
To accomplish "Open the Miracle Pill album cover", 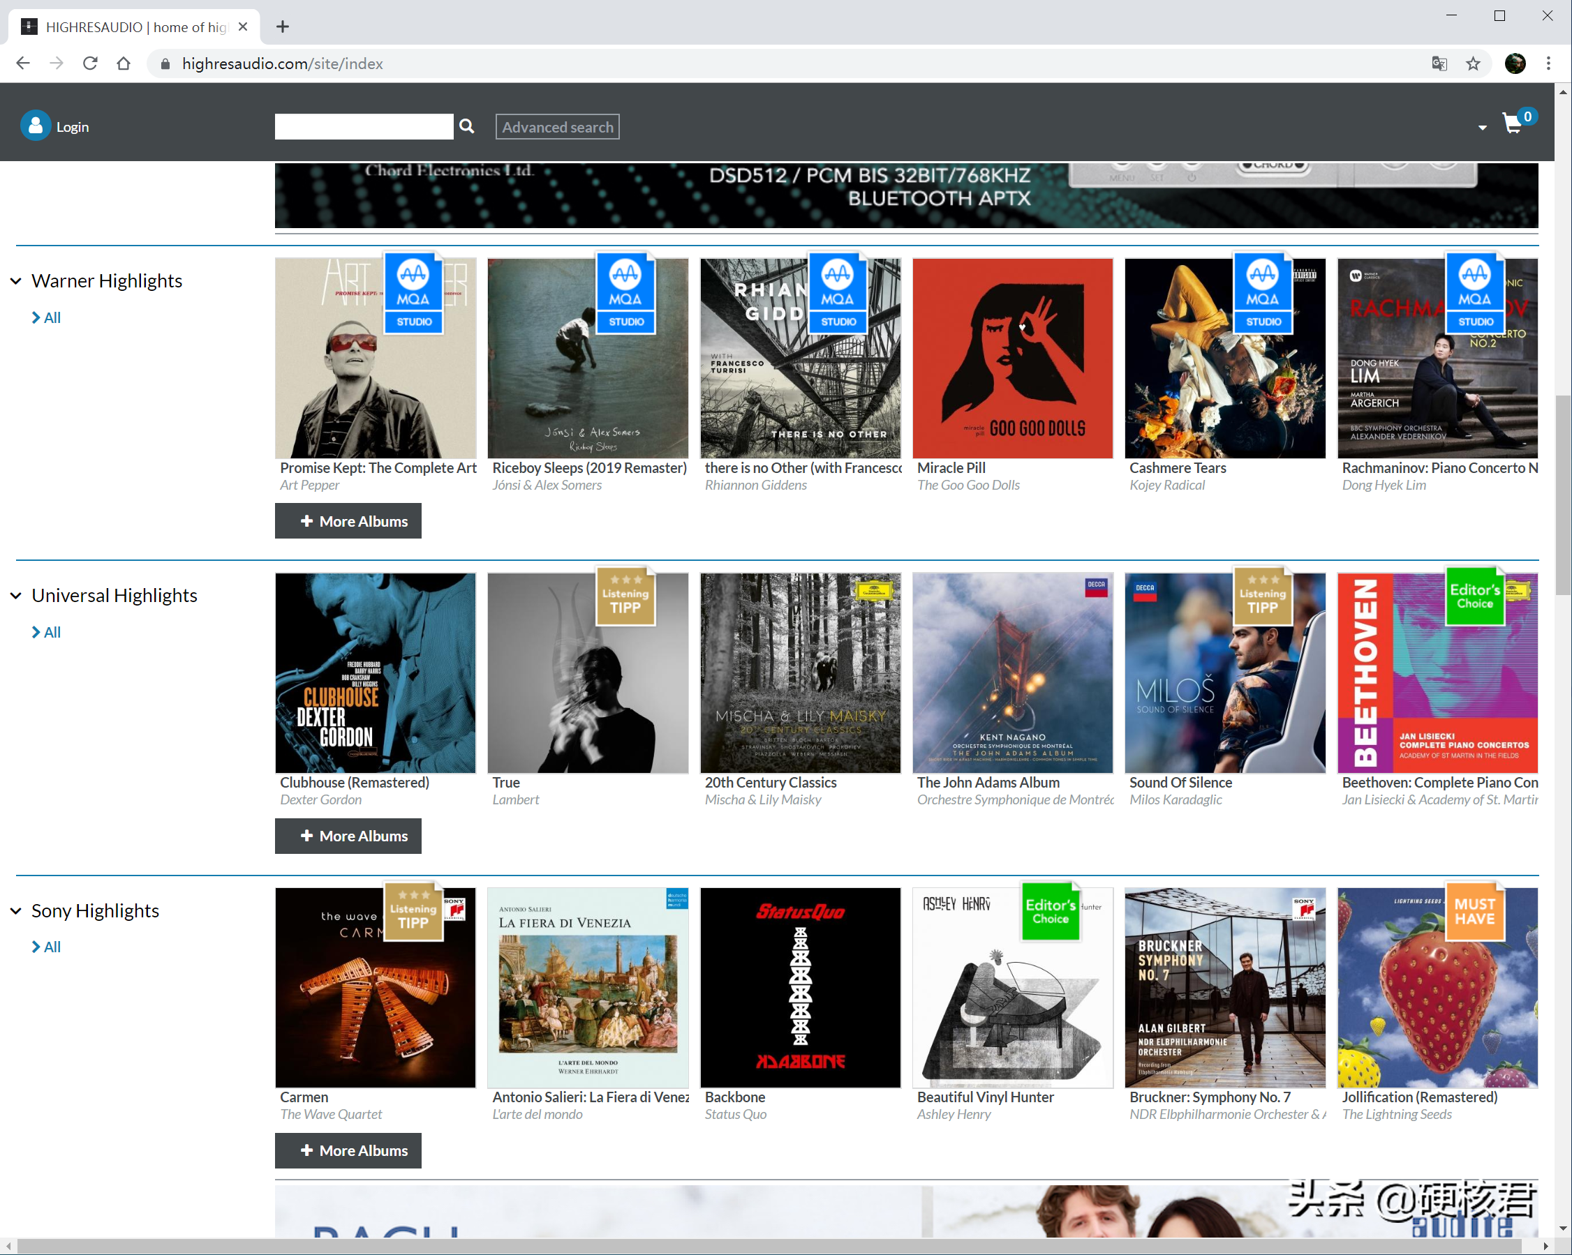I will coord(1013,358).
